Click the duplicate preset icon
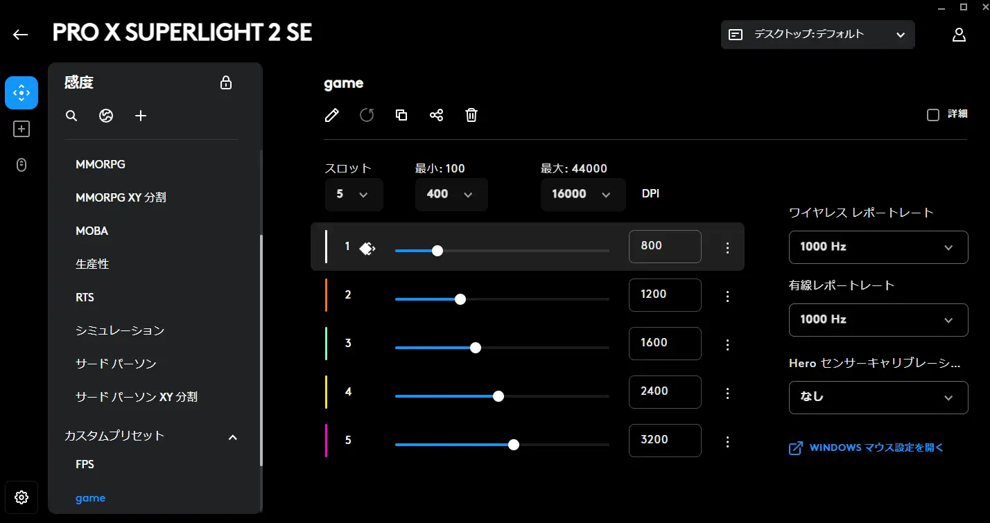The width and height of the screenshot is (990, 523). point(401,115)
